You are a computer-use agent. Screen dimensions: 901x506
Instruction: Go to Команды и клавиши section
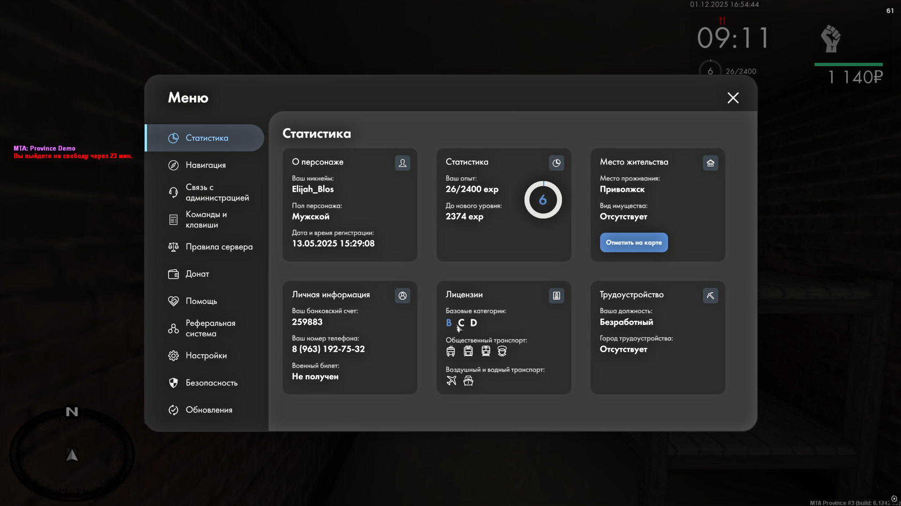206,219
